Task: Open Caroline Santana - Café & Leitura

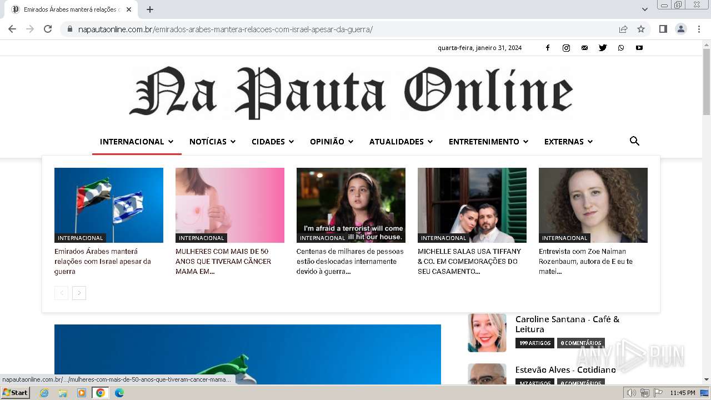Action: click(567, 324)
